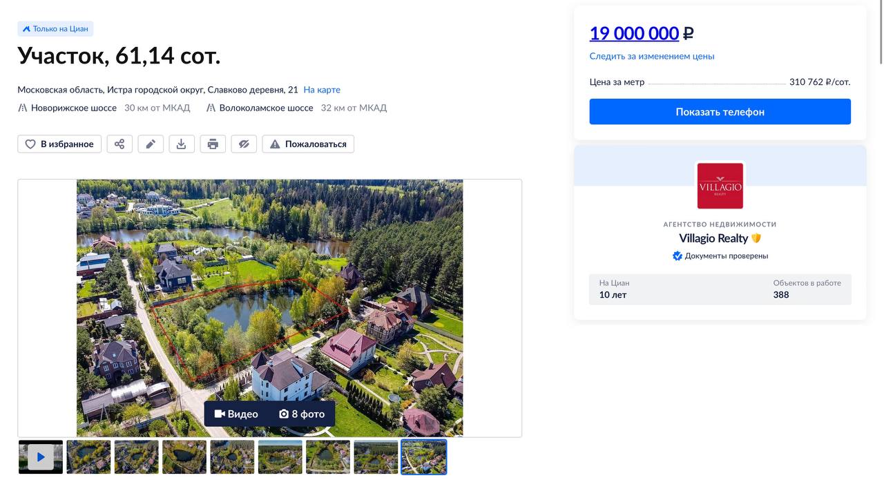Click the Только на Циан badge

(x=55, y=29)
